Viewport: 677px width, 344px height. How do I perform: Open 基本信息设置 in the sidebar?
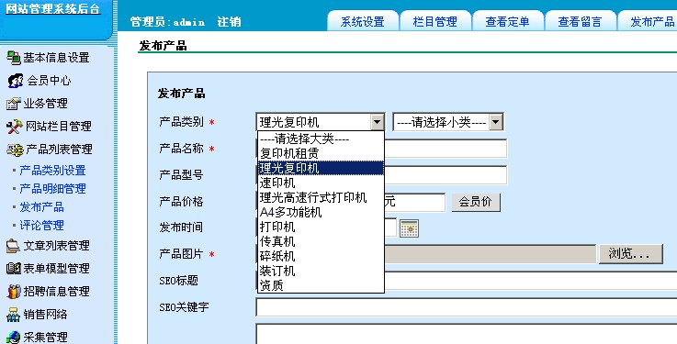56,57
